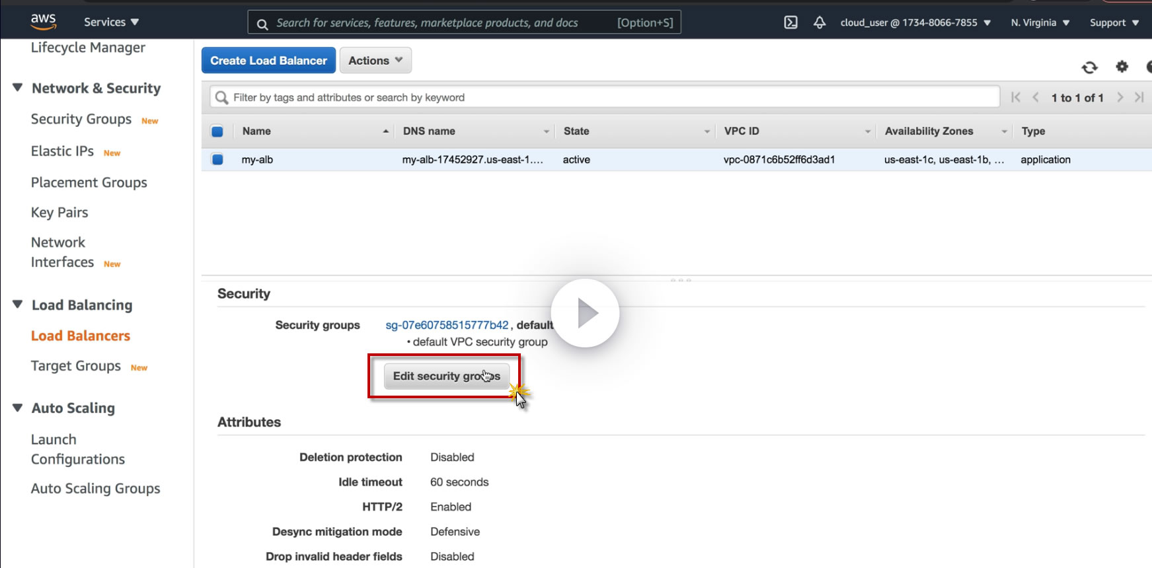
Task: Open the Actions dropdown
Action: pos(375,60)
